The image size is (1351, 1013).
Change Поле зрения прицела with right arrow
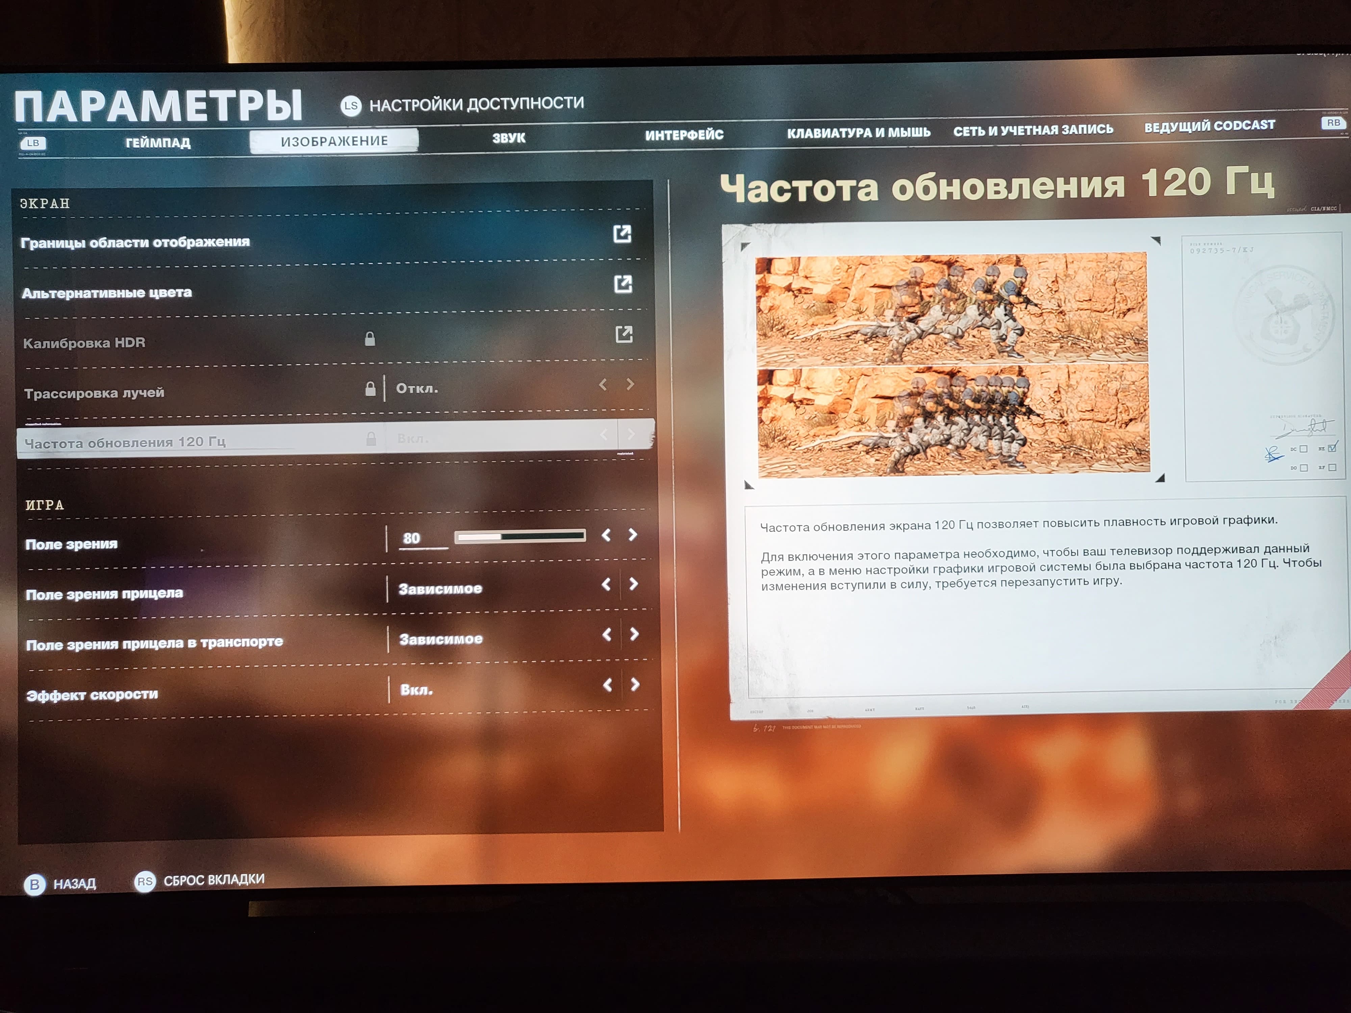(x=633, y=585)
